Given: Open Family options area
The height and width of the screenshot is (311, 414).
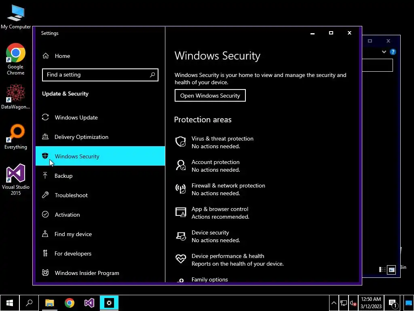Looking at the screenshot, I should click(x=210, y=279).
